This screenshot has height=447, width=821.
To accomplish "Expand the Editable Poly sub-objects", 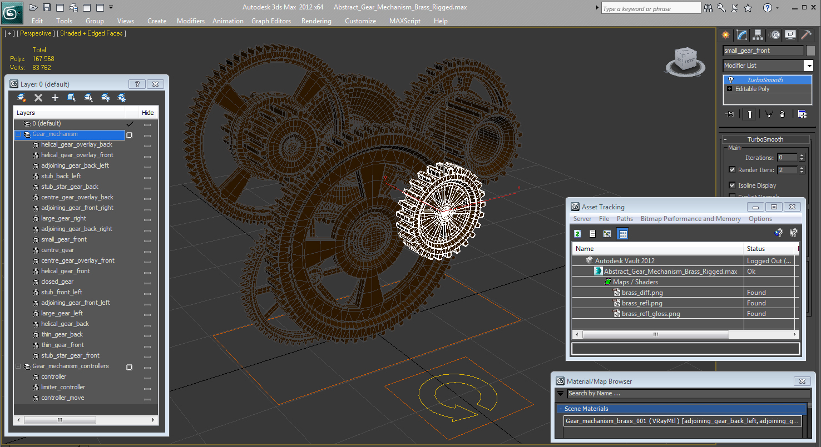I will coord(730,89).
